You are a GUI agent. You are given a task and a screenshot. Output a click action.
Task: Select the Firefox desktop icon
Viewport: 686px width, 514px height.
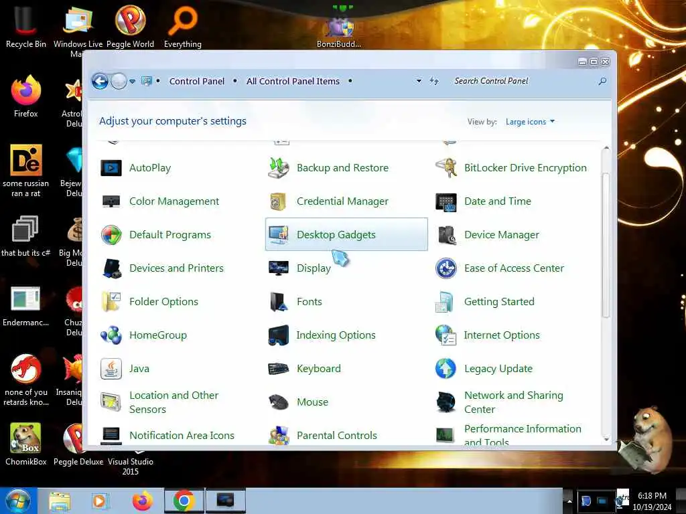pos(25,96)
